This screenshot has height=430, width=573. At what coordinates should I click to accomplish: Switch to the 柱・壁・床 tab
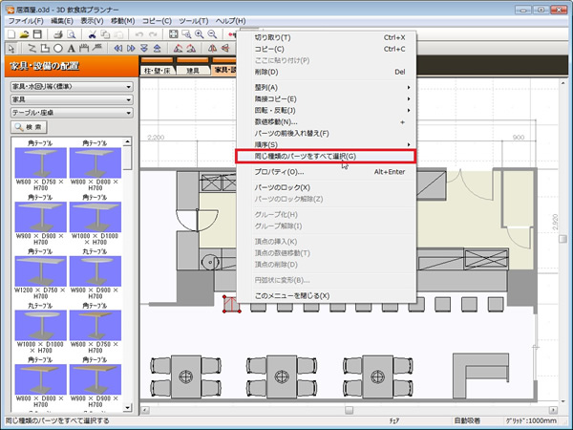pyautogui.click(x=158, y=71)
